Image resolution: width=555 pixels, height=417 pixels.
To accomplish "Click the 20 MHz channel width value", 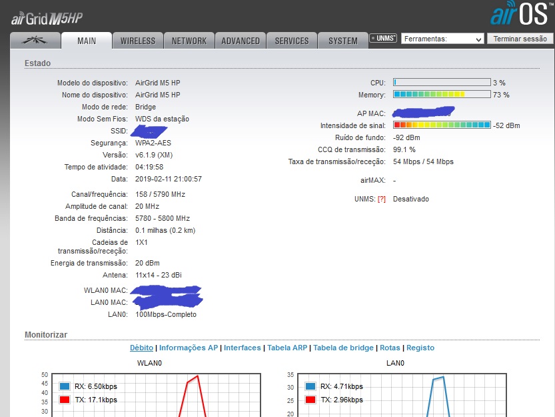I will point(147,206).
